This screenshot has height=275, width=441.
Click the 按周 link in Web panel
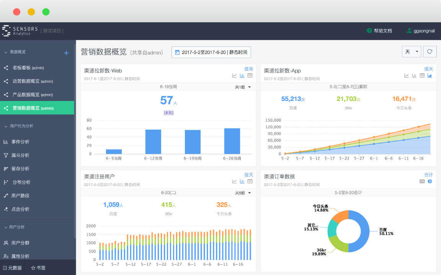(248, 69)
